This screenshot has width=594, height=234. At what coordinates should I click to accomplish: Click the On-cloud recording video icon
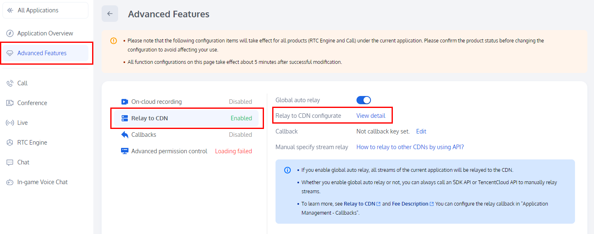coord(124,102)
